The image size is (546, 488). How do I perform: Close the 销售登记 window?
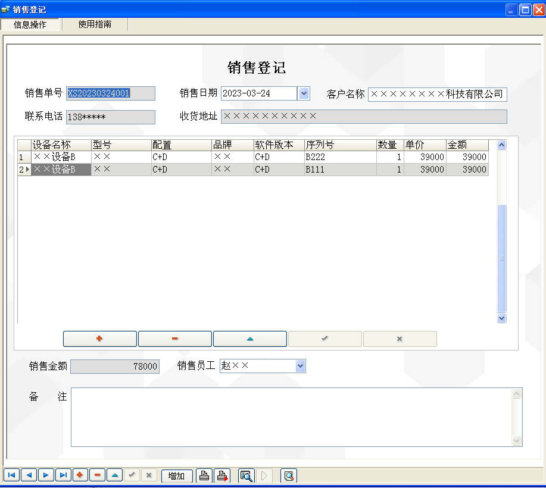(539, 10)
